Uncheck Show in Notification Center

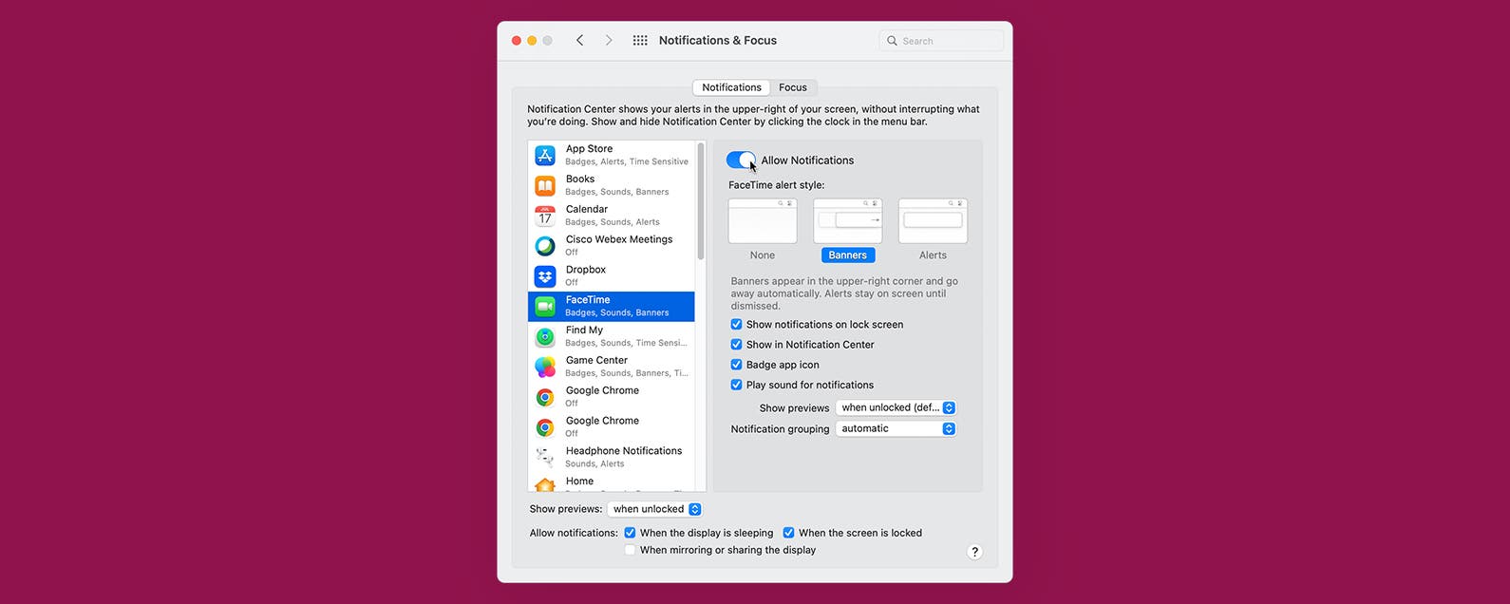pos(736,344)
